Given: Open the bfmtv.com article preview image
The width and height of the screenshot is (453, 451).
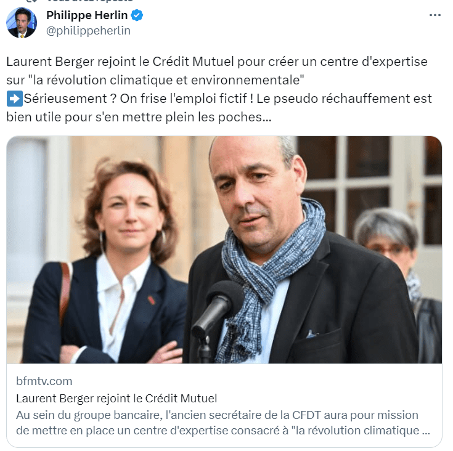Looking at the screenshot, I should coord(224,250).
